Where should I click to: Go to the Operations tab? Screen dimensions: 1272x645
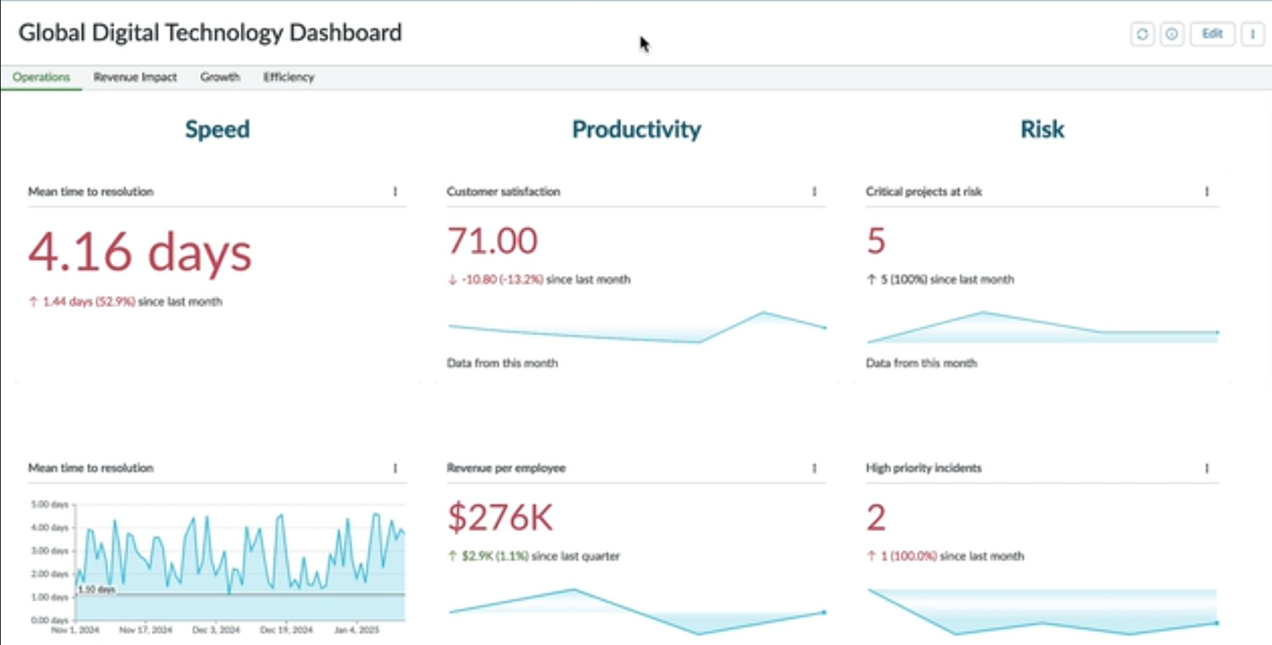[41, 77]
